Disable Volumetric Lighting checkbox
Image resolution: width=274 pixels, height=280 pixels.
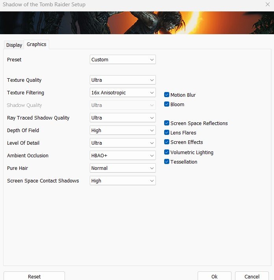click(x=167, y=152)
